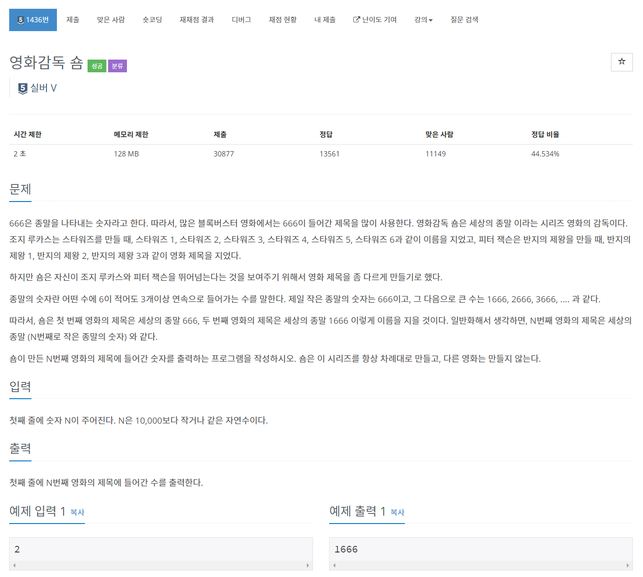The image size is (643, 577).
Task: Click the output box right scroll arrow
Action: pyautogui.click(x=628, y=566)
